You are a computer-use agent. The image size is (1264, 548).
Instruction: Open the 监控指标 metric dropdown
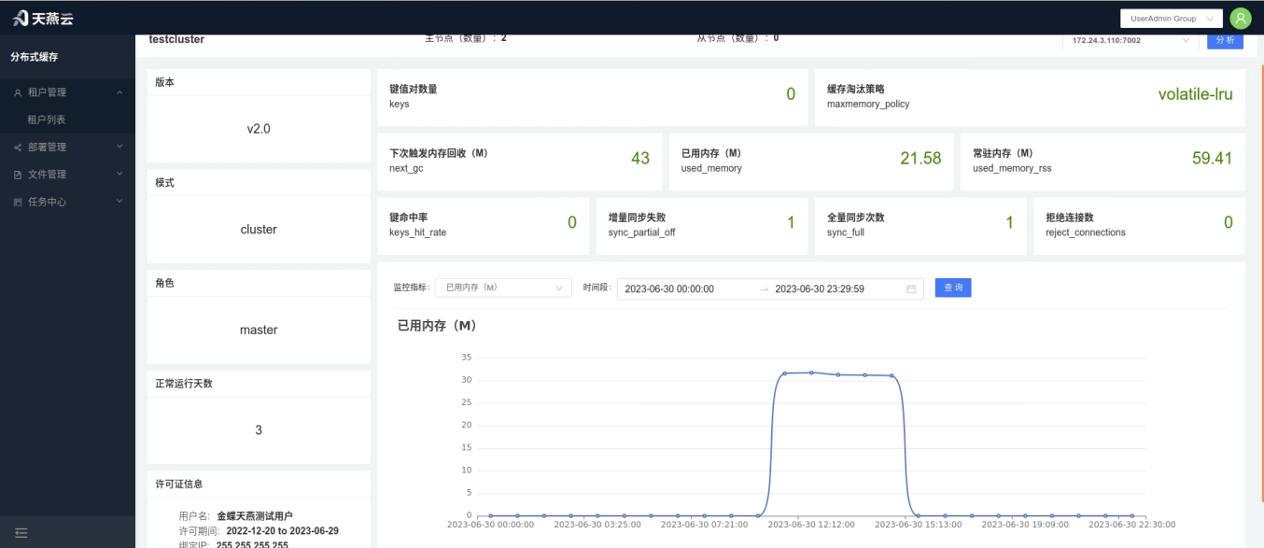point(504,288)
